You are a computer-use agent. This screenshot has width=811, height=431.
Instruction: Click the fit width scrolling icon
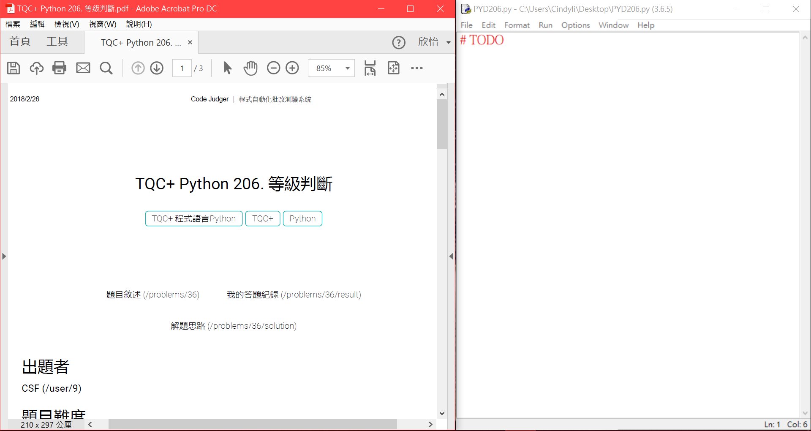[x=370, y=68]
